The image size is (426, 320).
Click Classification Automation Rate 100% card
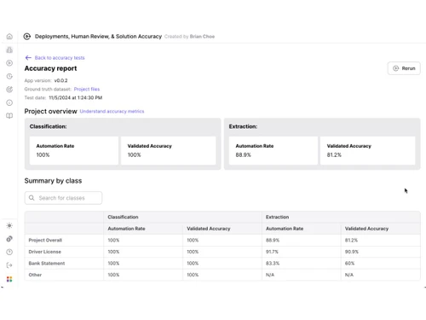(x=74, y=150)
